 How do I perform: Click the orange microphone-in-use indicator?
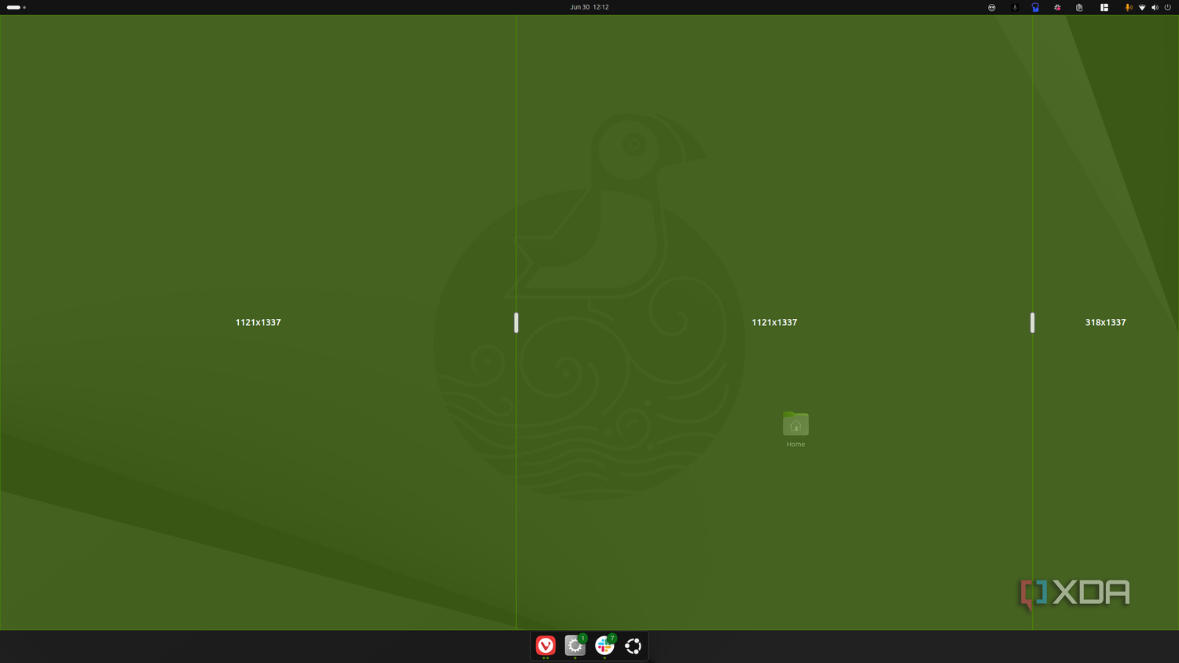point(1129,7)
